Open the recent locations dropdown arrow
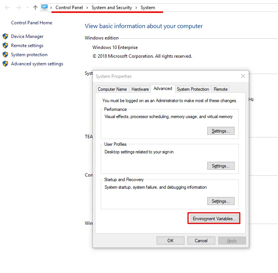Image resolution: width=278 pixels, height=273 pixels. (27, 8)
